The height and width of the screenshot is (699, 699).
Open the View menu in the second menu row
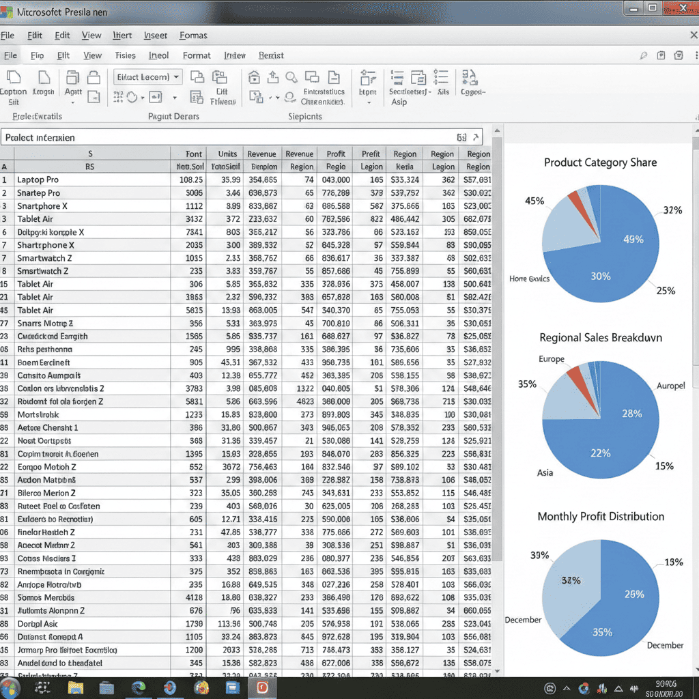(92, 55)
